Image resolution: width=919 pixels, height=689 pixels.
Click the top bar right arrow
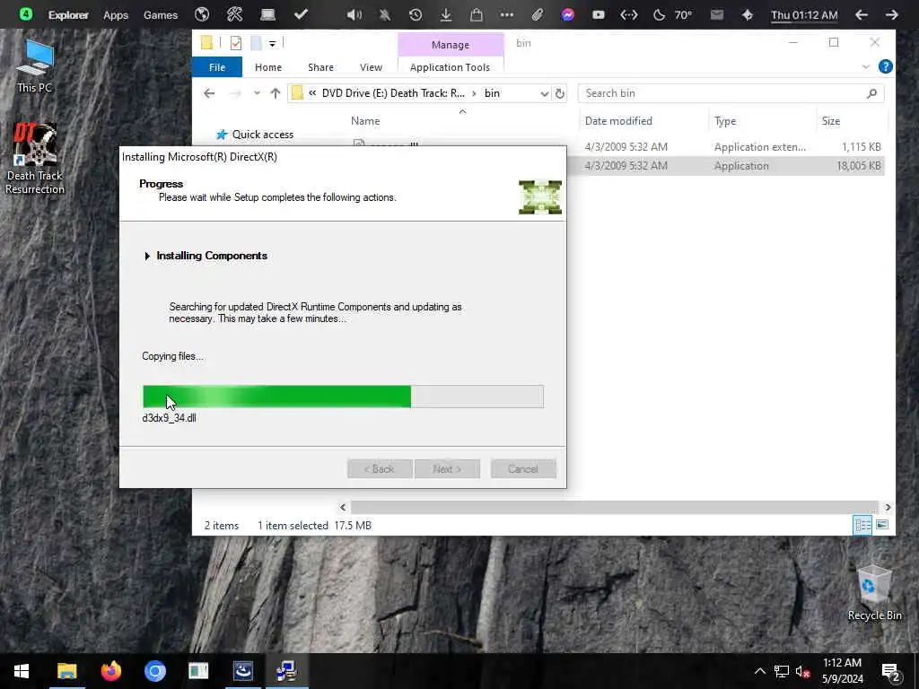891,14
